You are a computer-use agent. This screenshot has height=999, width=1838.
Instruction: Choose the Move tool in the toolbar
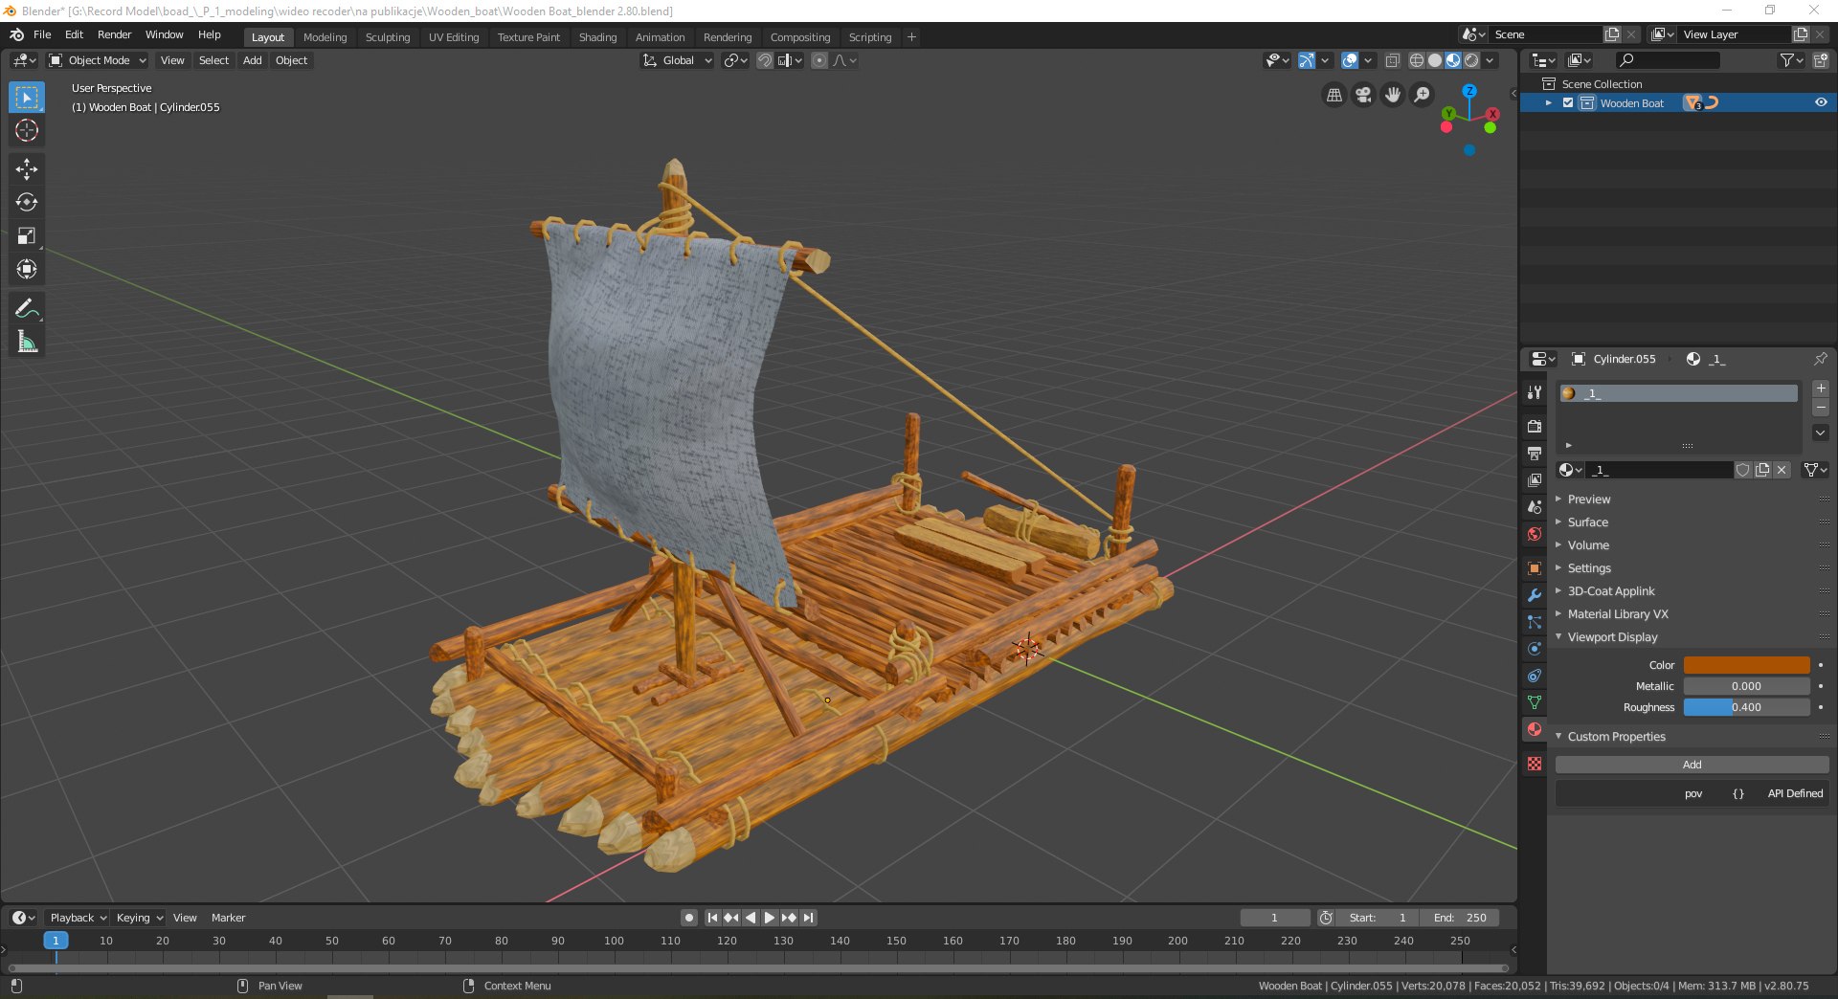coord(27,169)
